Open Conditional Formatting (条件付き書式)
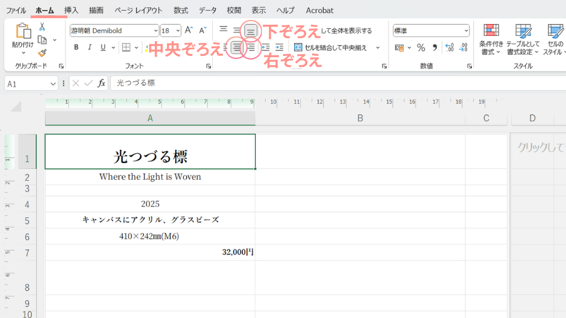Image resolution: width=566 pixels, height=318 pixels. click(x=491, y=39)
